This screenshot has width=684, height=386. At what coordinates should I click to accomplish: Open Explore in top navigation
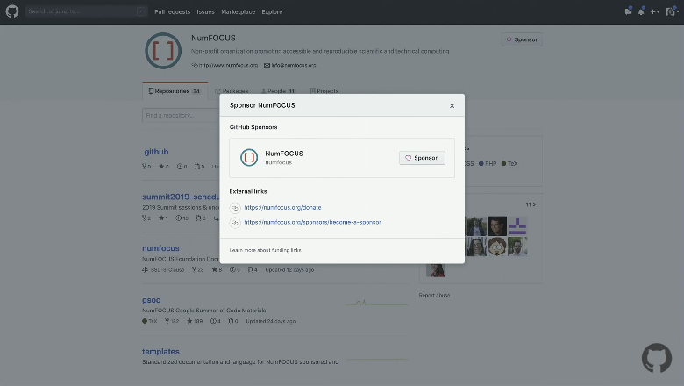coord(272,11)
